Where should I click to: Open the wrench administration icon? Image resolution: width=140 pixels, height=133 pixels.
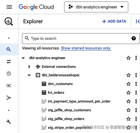point(9,122)
